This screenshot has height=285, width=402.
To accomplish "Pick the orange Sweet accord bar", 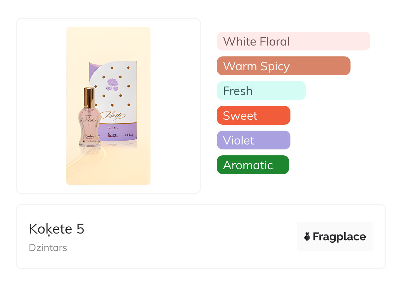I will [x=253, y=115].
